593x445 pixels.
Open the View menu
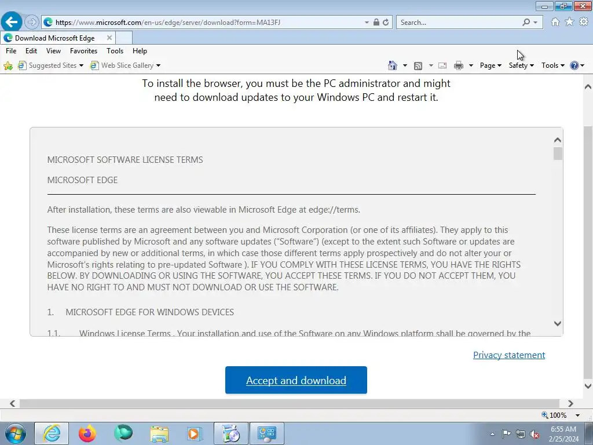coord(53,51)
